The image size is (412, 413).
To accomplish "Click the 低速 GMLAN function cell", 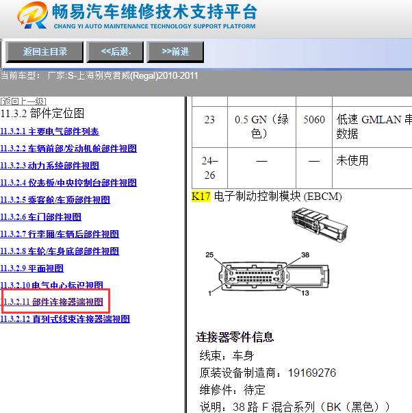I will pyautogui.click(x=372, y=127).
